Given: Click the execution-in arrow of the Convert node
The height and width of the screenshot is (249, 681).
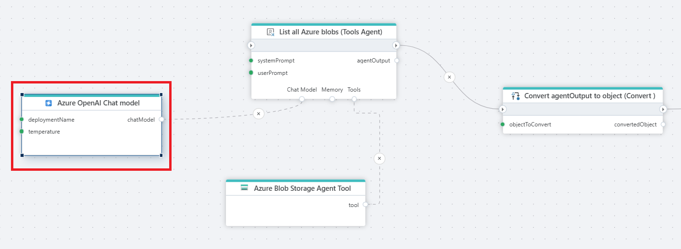Looking at the screenshot, I should click(503, 109).
